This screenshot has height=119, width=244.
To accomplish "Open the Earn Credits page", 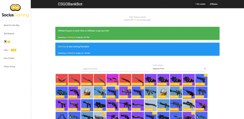I will point(9,58).
